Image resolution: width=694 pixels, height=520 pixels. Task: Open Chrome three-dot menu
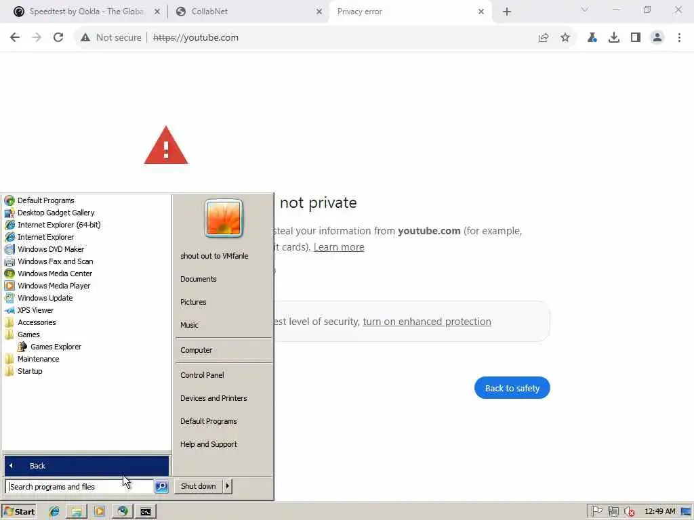679,38
